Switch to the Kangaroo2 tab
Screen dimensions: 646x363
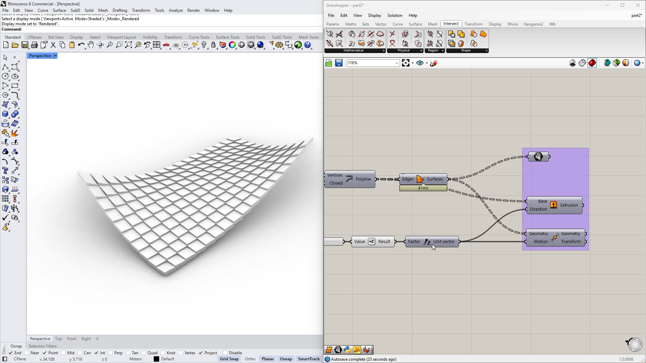(533, 24)
